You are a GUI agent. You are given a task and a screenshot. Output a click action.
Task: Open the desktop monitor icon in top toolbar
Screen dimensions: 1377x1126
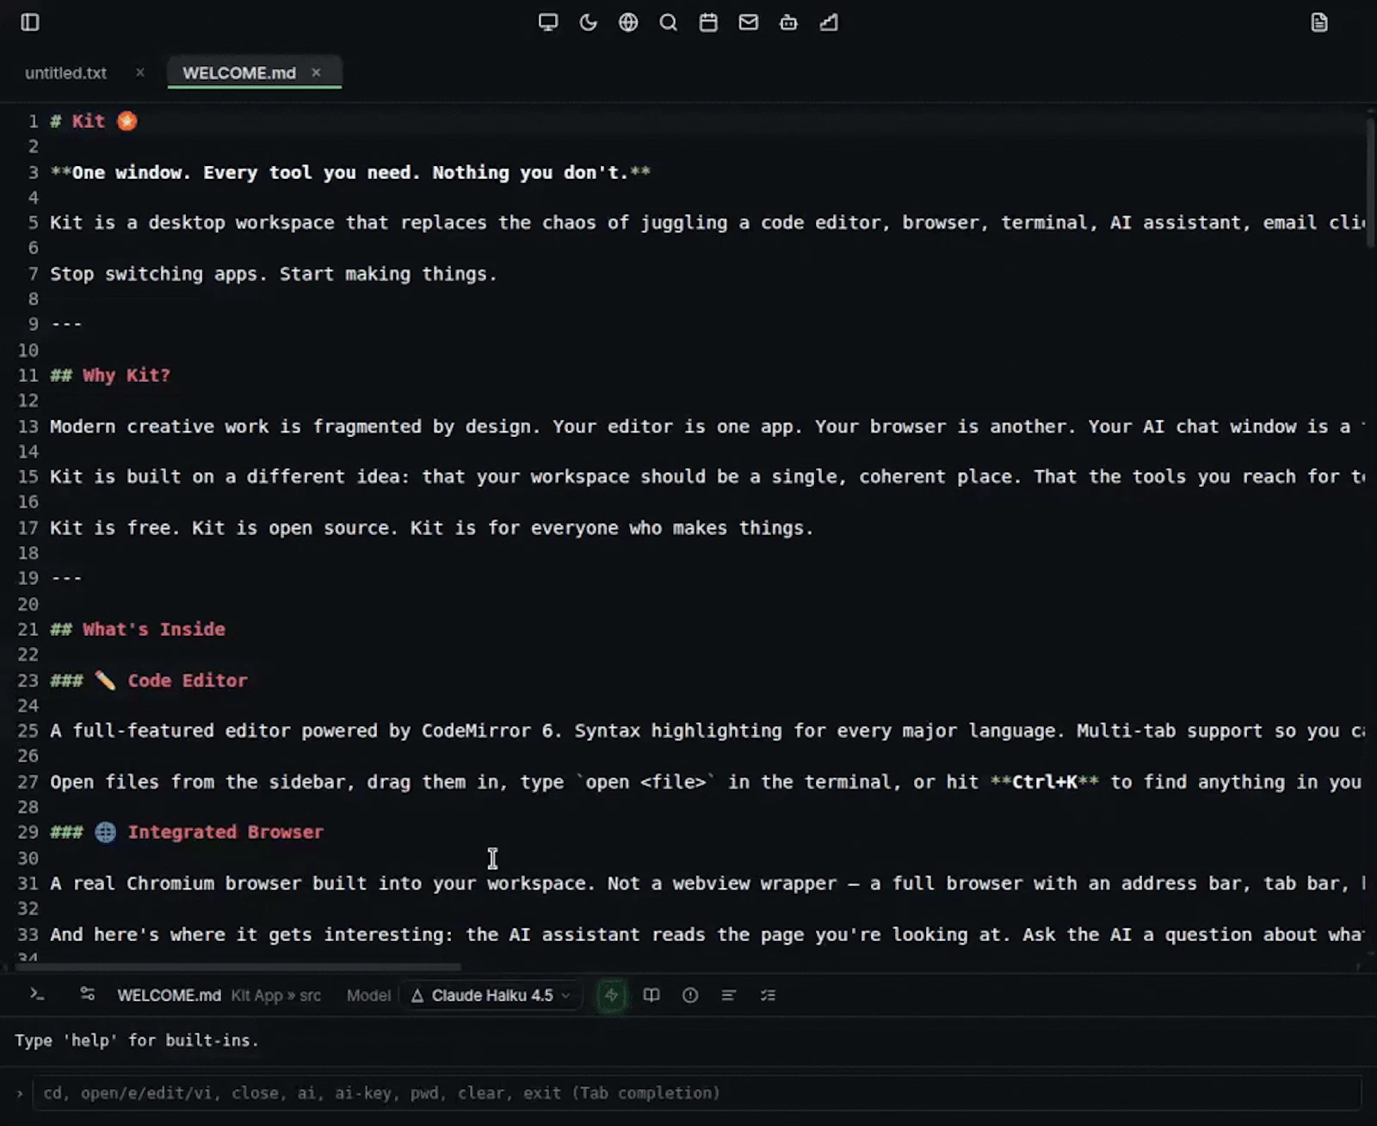click(x=548, y=22)
